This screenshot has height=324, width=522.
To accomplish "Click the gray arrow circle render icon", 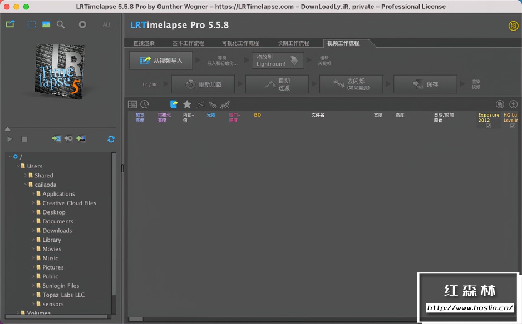I will (68, 138).
